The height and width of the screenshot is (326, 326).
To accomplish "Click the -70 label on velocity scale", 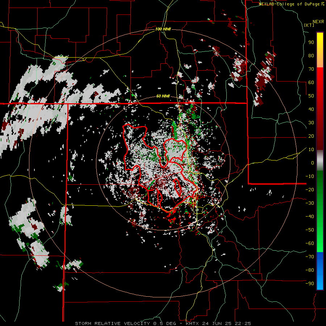I will point(310,257).
